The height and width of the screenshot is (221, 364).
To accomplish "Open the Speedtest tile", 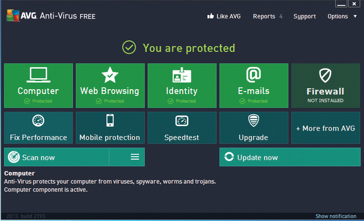I will tap(182, 128).
